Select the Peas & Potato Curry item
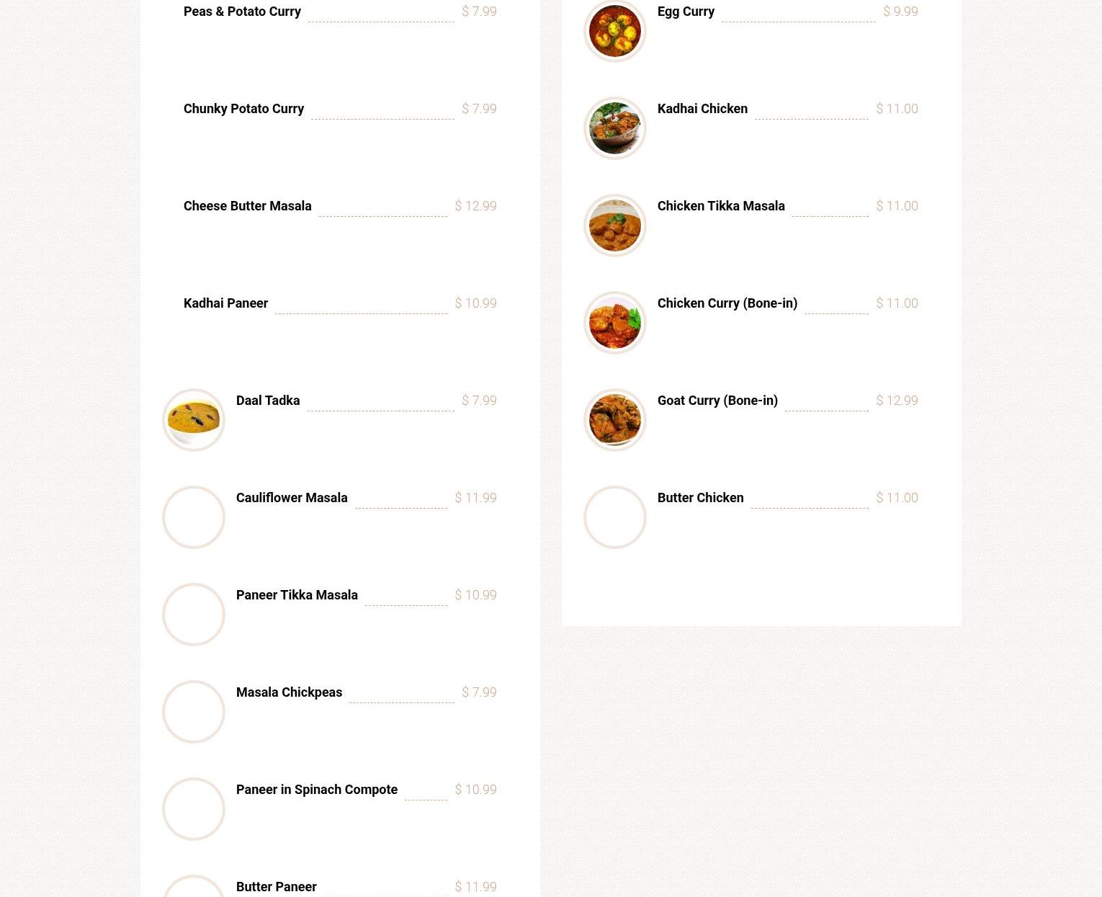The height and width of the screenshot is (897, 1102). pos(242,12)
